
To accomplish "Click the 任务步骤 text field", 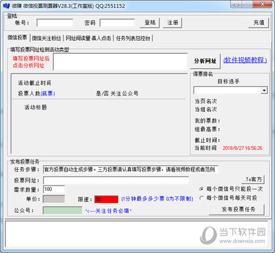I will (130, 169).
